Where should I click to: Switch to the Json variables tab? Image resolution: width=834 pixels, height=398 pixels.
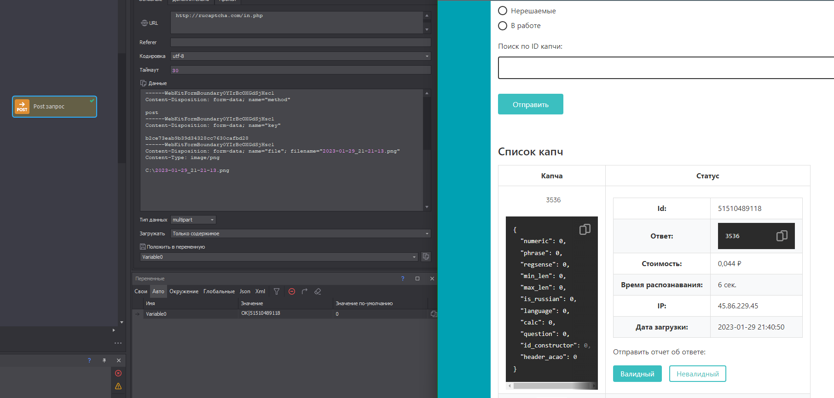coord(245,291)
